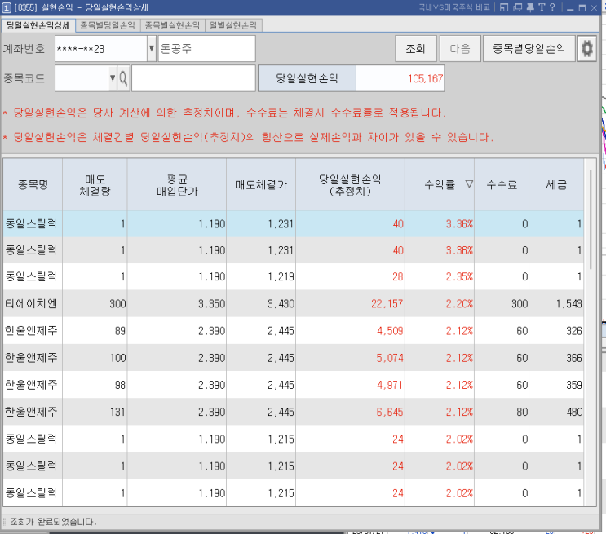The height and width of the screenshot is (534, 606).
Task: Switch to the 종목별당일손익 tab
Action: [x=108, y=25]
